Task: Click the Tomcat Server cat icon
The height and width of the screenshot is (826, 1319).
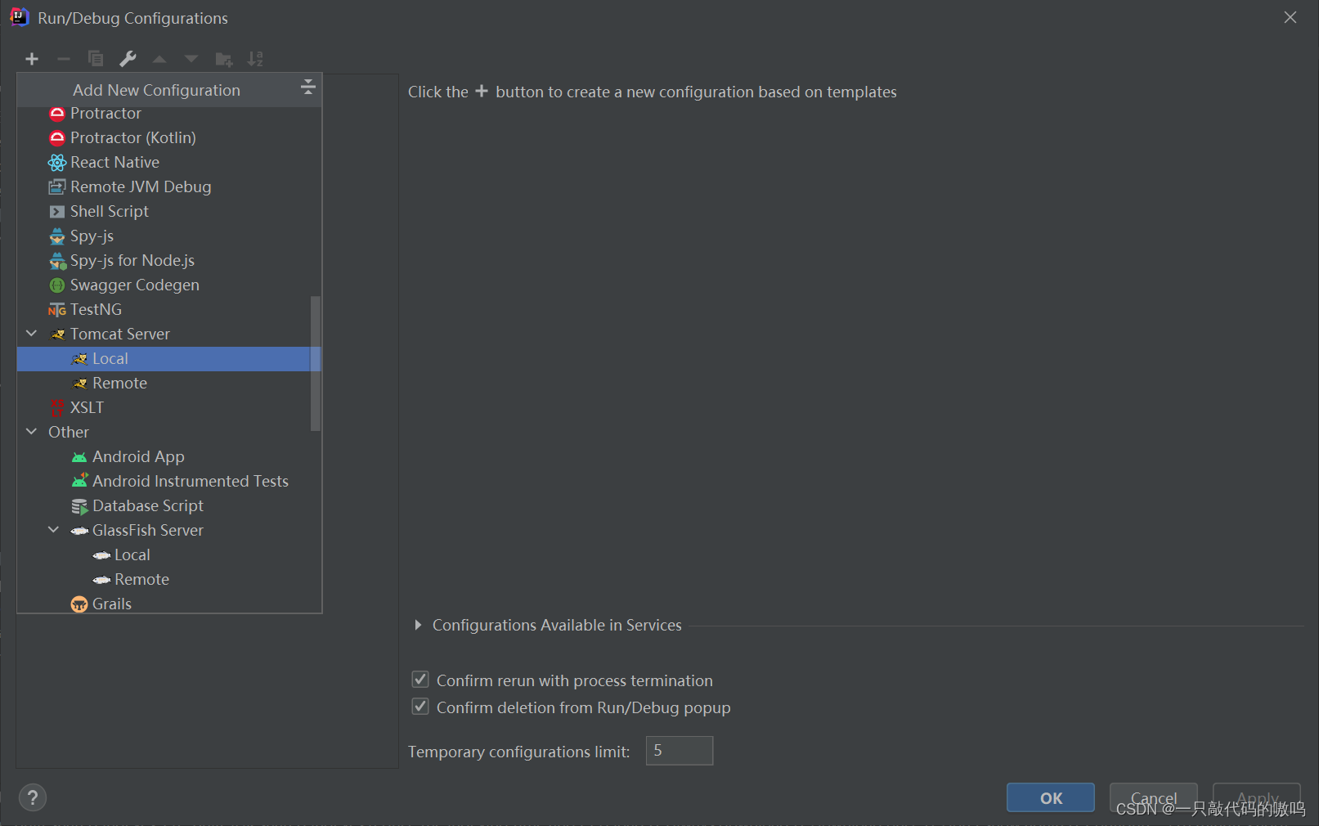Action: pyautogui.click(x=57, y=334)
